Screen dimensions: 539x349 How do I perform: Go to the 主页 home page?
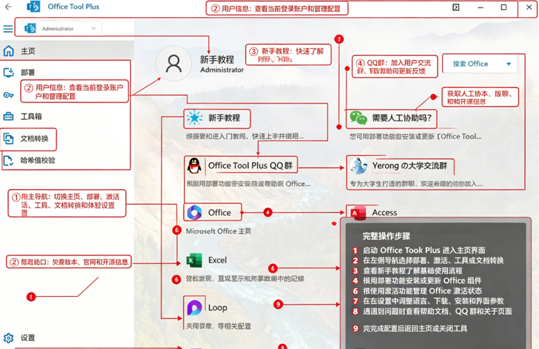click(x=67, y=51)
